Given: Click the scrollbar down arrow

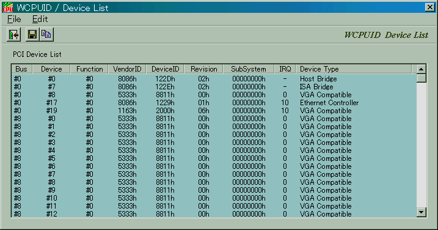Looking at the screenshot, I should point(422,212).
